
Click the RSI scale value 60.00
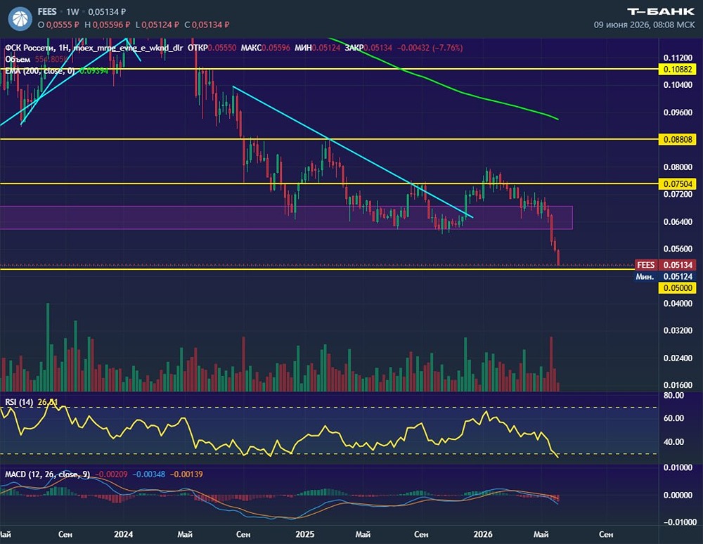(x=674, y=418)
